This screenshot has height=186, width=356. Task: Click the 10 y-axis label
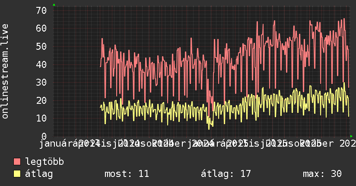(41, 118)
